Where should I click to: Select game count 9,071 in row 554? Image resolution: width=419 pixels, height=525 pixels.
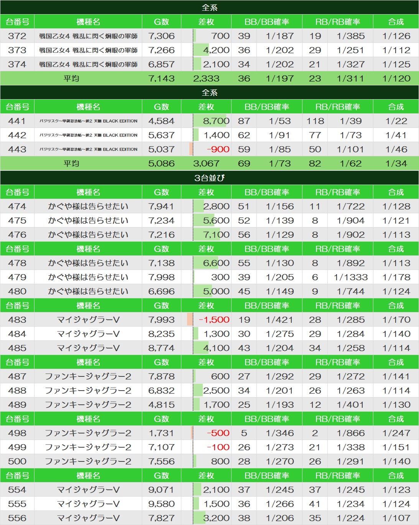click(x=161, y=490)
